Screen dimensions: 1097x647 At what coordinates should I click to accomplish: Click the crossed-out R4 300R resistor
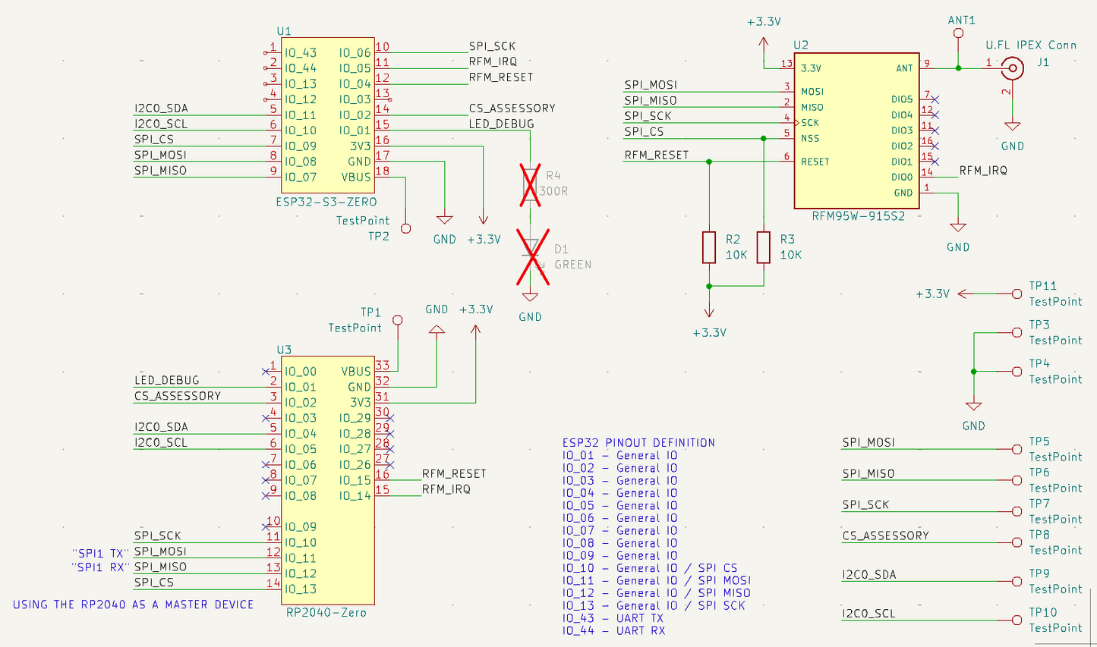[530, 185]
